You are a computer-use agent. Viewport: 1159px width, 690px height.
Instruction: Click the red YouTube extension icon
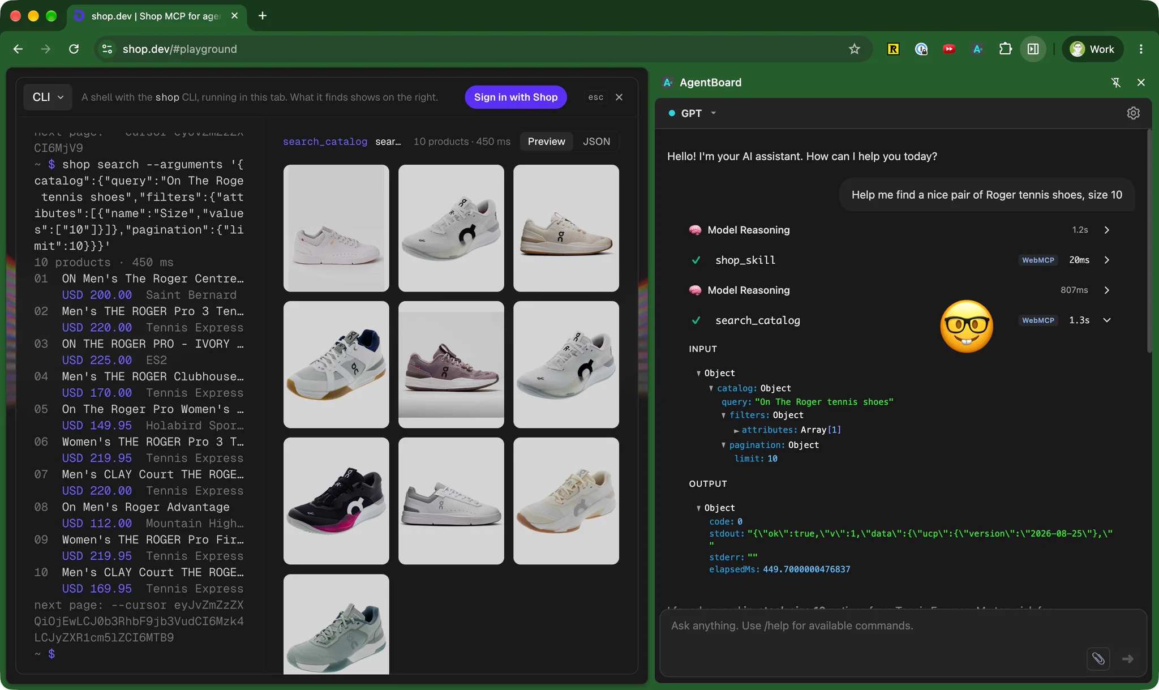(x=949, y=49)
